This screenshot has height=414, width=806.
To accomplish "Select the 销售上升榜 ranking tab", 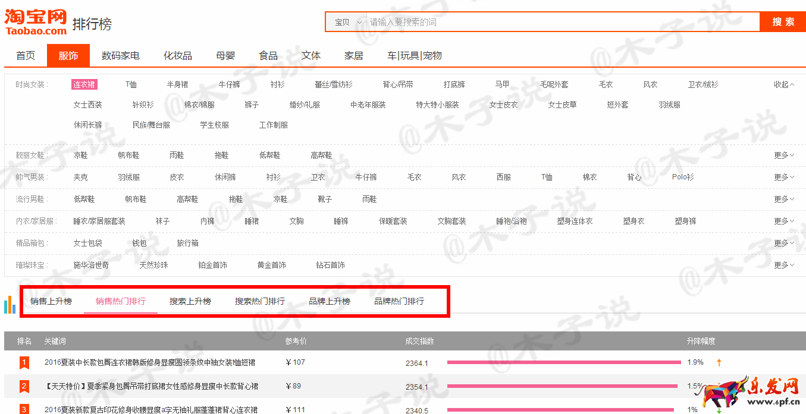I will 51,301.
